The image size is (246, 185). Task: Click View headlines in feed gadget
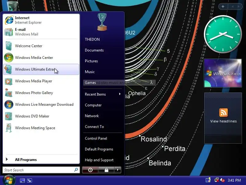(224, 121)
